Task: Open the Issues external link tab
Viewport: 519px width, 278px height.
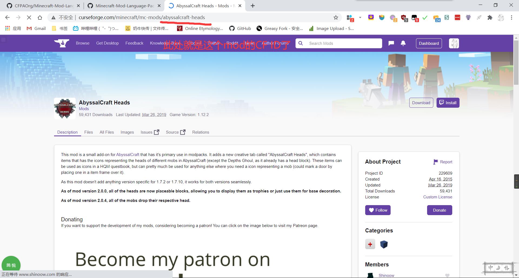Action: click(x=150, y=132)
